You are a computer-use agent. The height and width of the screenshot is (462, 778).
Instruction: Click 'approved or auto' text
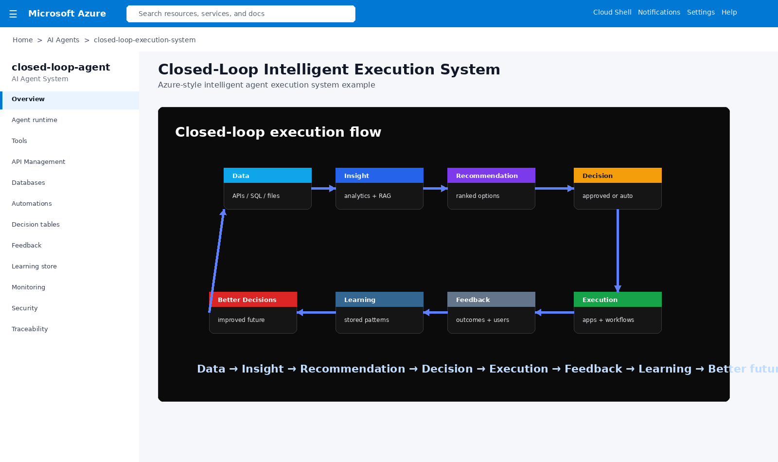coord(607,196)
